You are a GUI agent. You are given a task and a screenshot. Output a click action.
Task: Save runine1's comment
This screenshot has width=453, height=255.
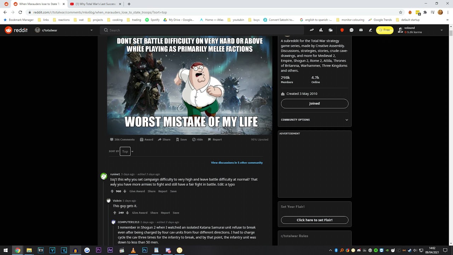tap(173, 191)
